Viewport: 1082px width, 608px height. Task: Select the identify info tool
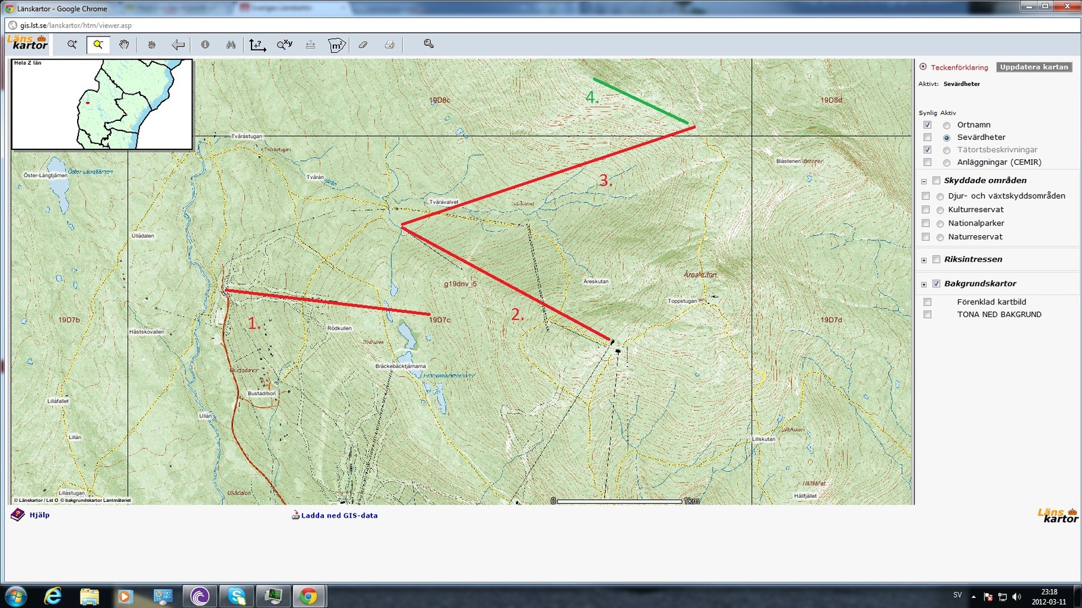[205, 45]
